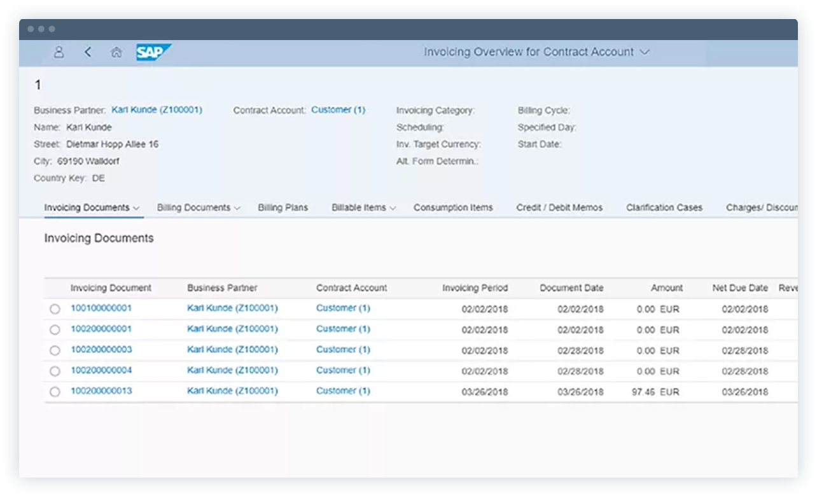
Task: Select the radio button for invoice 100200000013
Action: 55,391
